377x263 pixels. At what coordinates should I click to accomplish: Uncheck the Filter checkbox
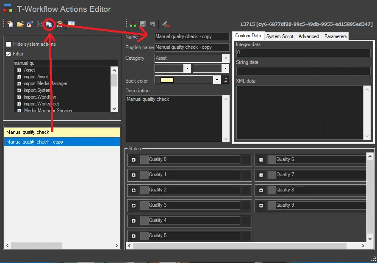click(x=8, y=54)
